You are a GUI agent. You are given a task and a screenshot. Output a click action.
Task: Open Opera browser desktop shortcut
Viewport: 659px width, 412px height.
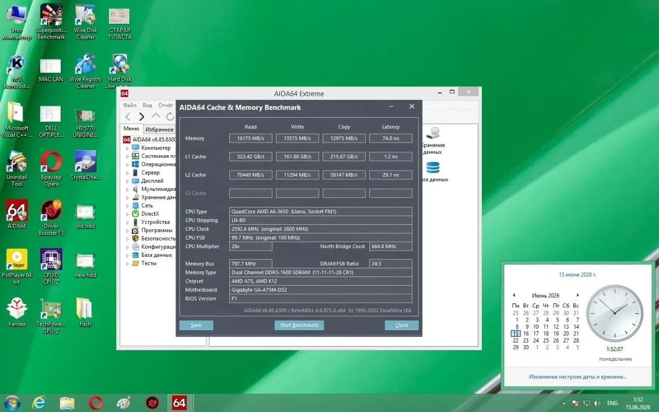(x=51, y=169)
